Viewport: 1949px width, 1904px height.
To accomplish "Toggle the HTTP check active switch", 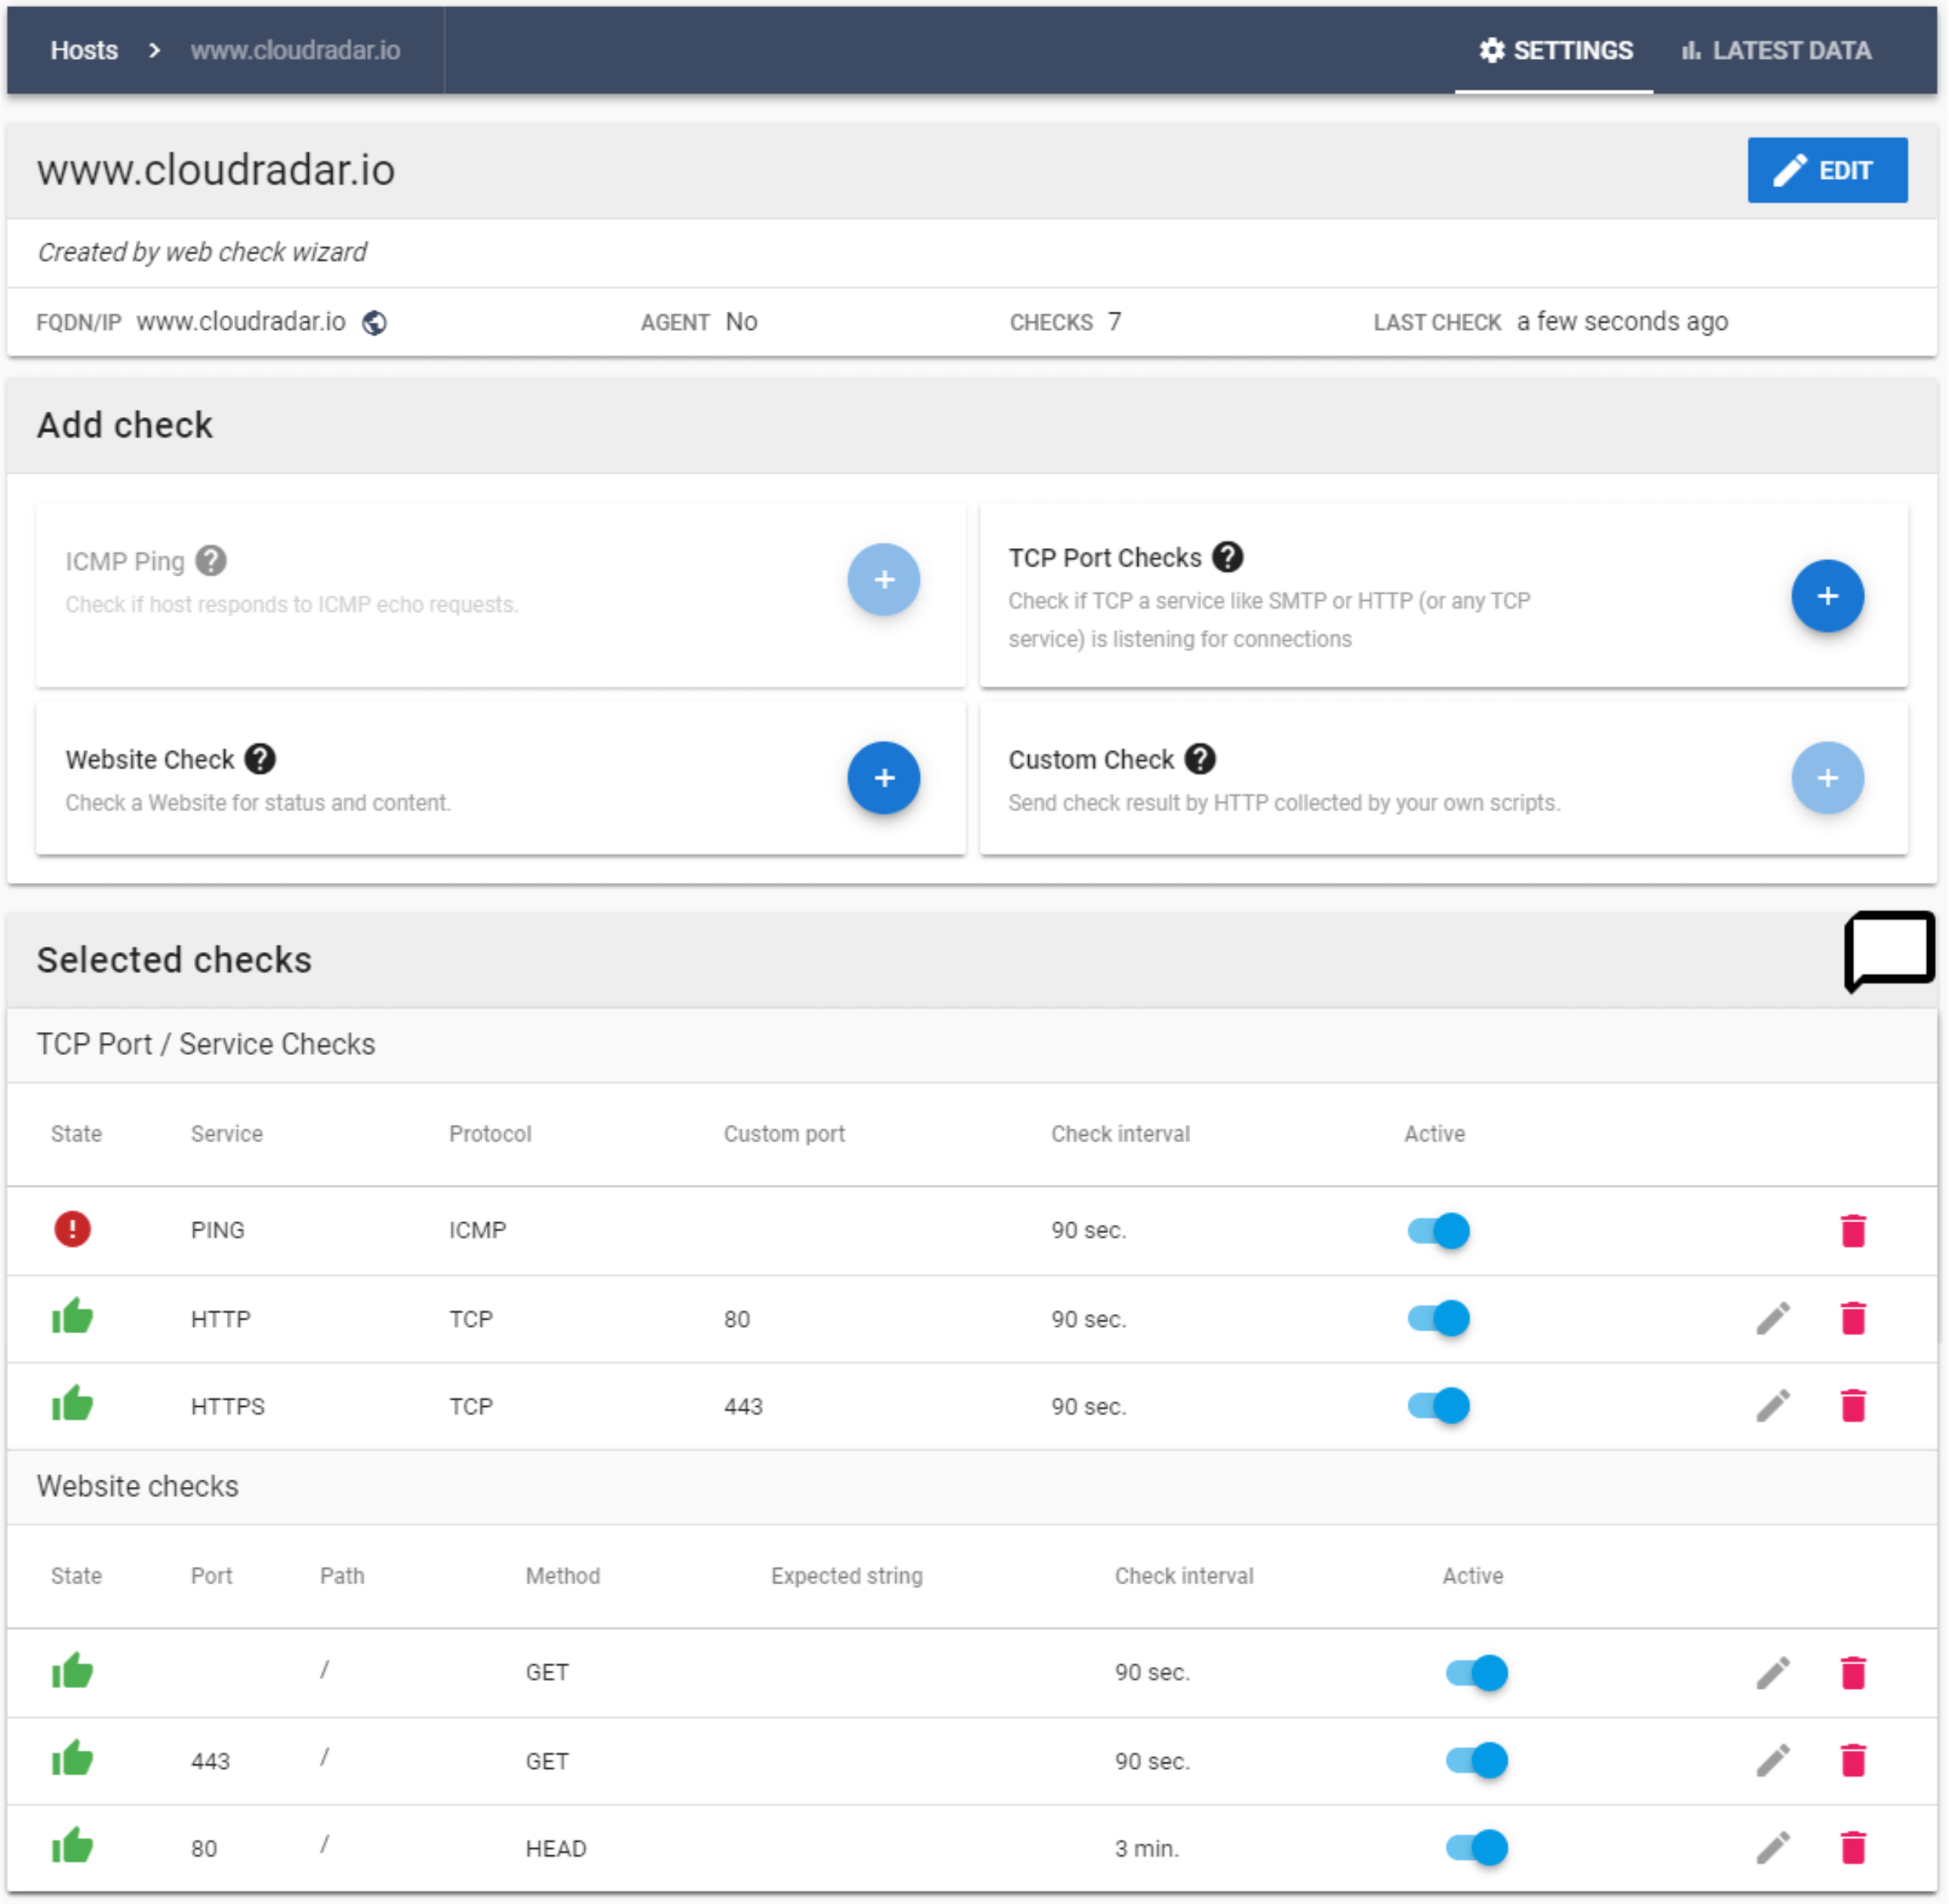I will (1438, 1318).
